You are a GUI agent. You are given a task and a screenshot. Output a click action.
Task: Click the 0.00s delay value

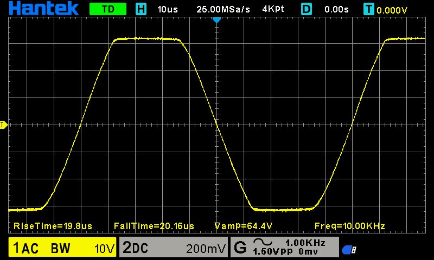coord(336,9)
